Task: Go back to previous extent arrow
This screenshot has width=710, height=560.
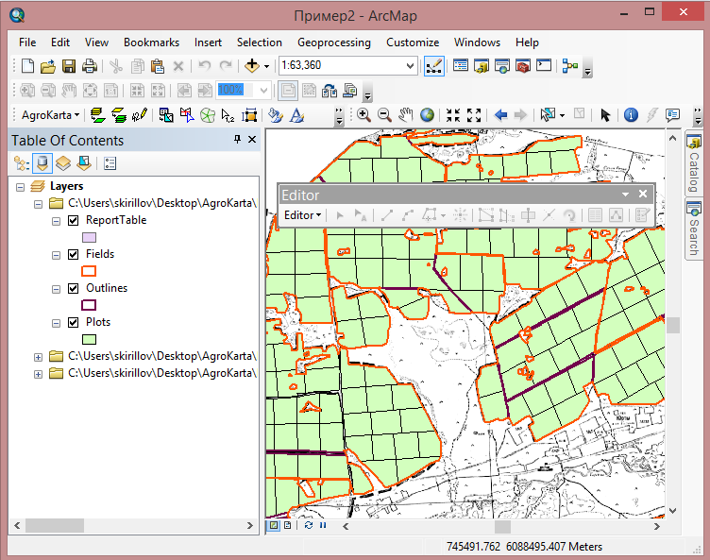Action: (x=500, y=115)
